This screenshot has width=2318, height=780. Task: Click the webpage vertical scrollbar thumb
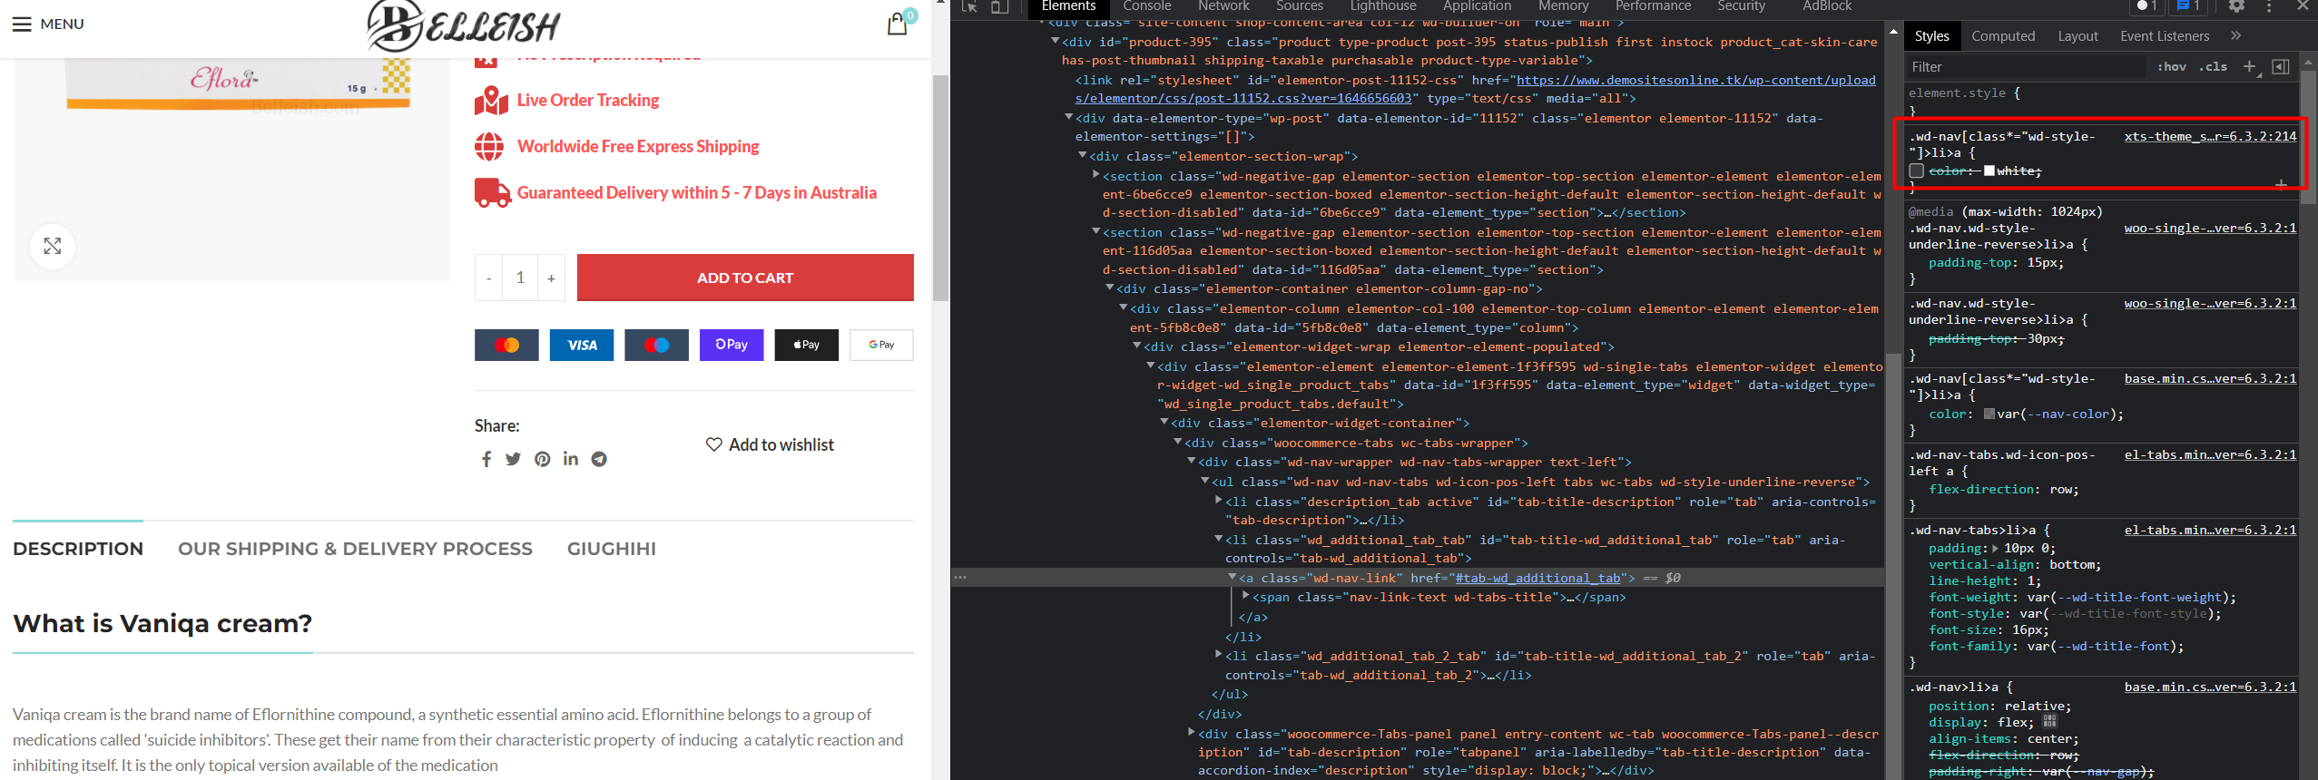click(940, 188)
